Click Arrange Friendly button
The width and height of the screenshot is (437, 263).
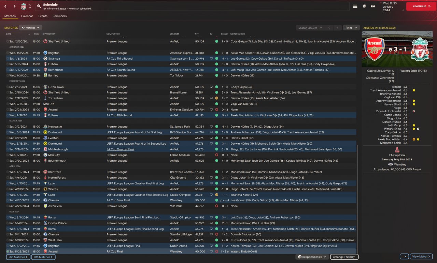[344, 257]
